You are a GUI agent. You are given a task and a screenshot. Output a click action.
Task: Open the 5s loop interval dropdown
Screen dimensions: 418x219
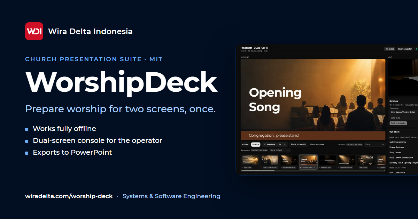coord(282,144)
